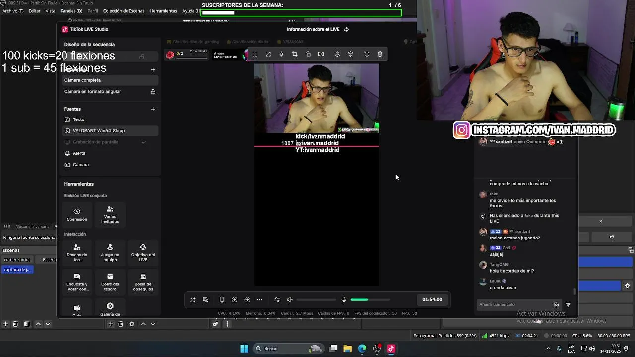Remove scene with trash in OBS Escenas
The height and width of the screenshot is (357, 635).
pyautogui.click(x=15, y=324)
